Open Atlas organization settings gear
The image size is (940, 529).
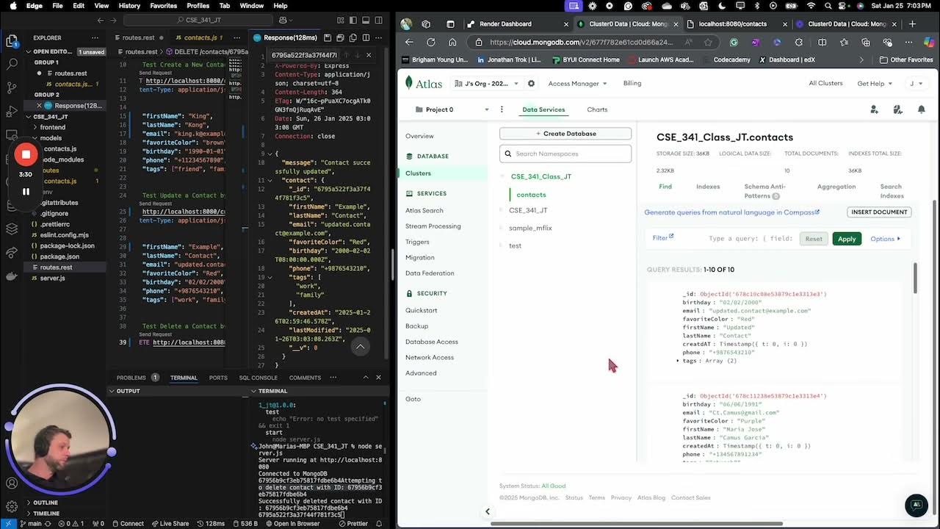tap(531, 83)
